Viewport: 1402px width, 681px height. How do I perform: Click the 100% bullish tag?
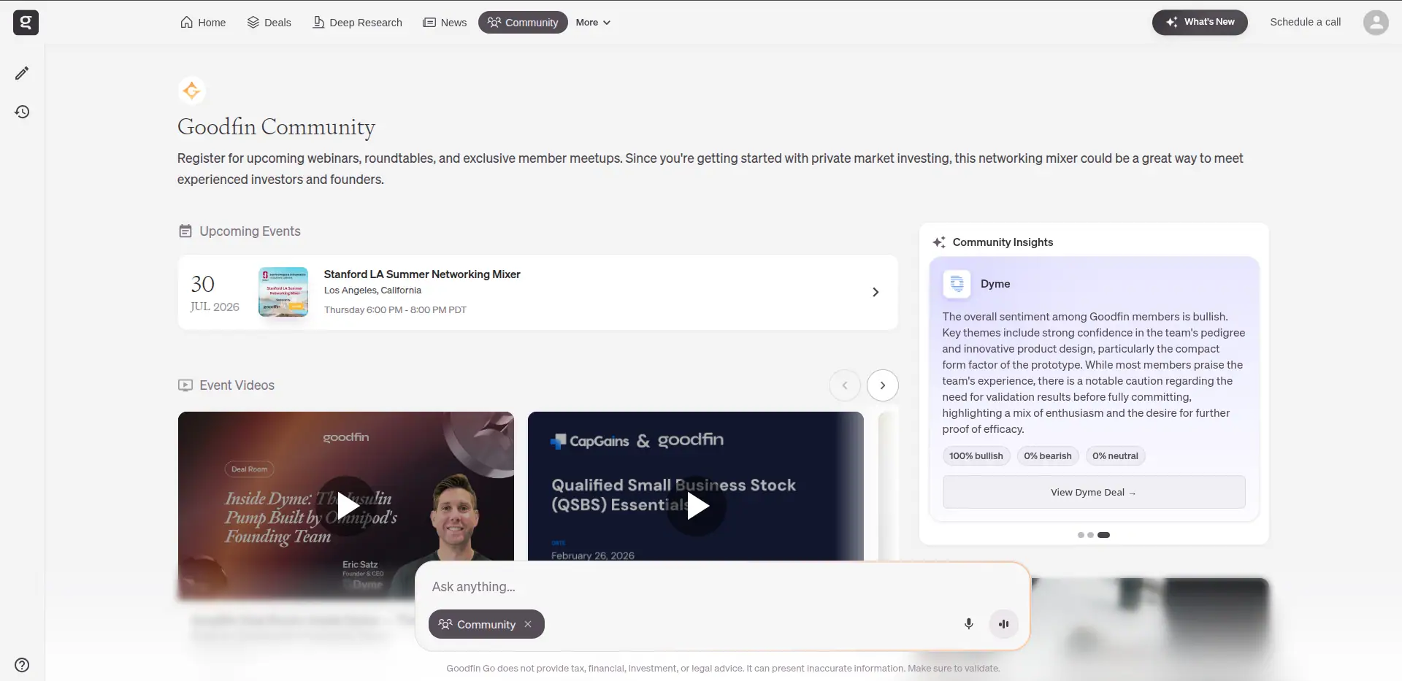[x=976, y=456]
